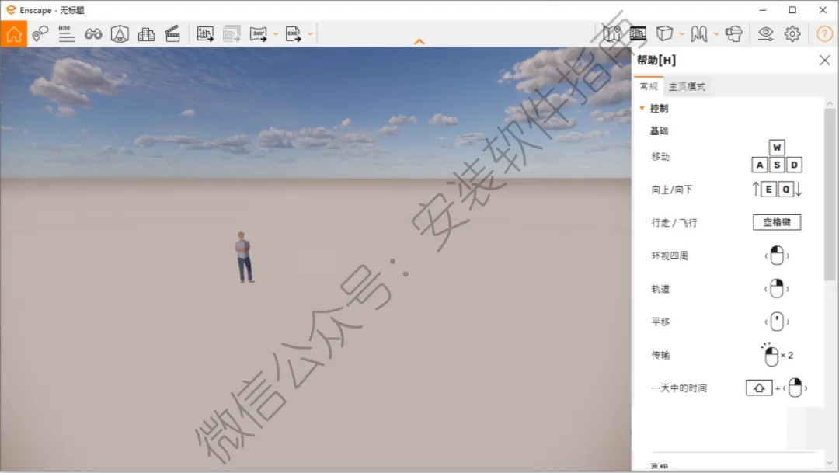Screen dimensions: 839x473
Task: Open view management binoculars icon
Action: point(93,34)
